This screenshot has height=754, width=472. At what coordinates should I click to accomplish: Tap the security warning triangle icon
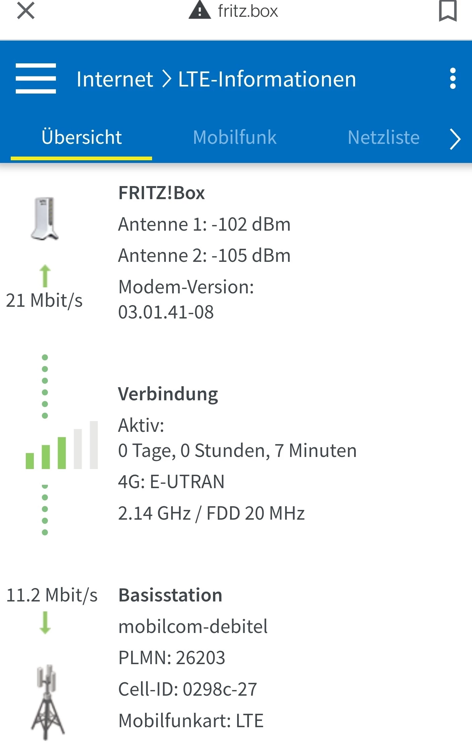pos(200,10)
